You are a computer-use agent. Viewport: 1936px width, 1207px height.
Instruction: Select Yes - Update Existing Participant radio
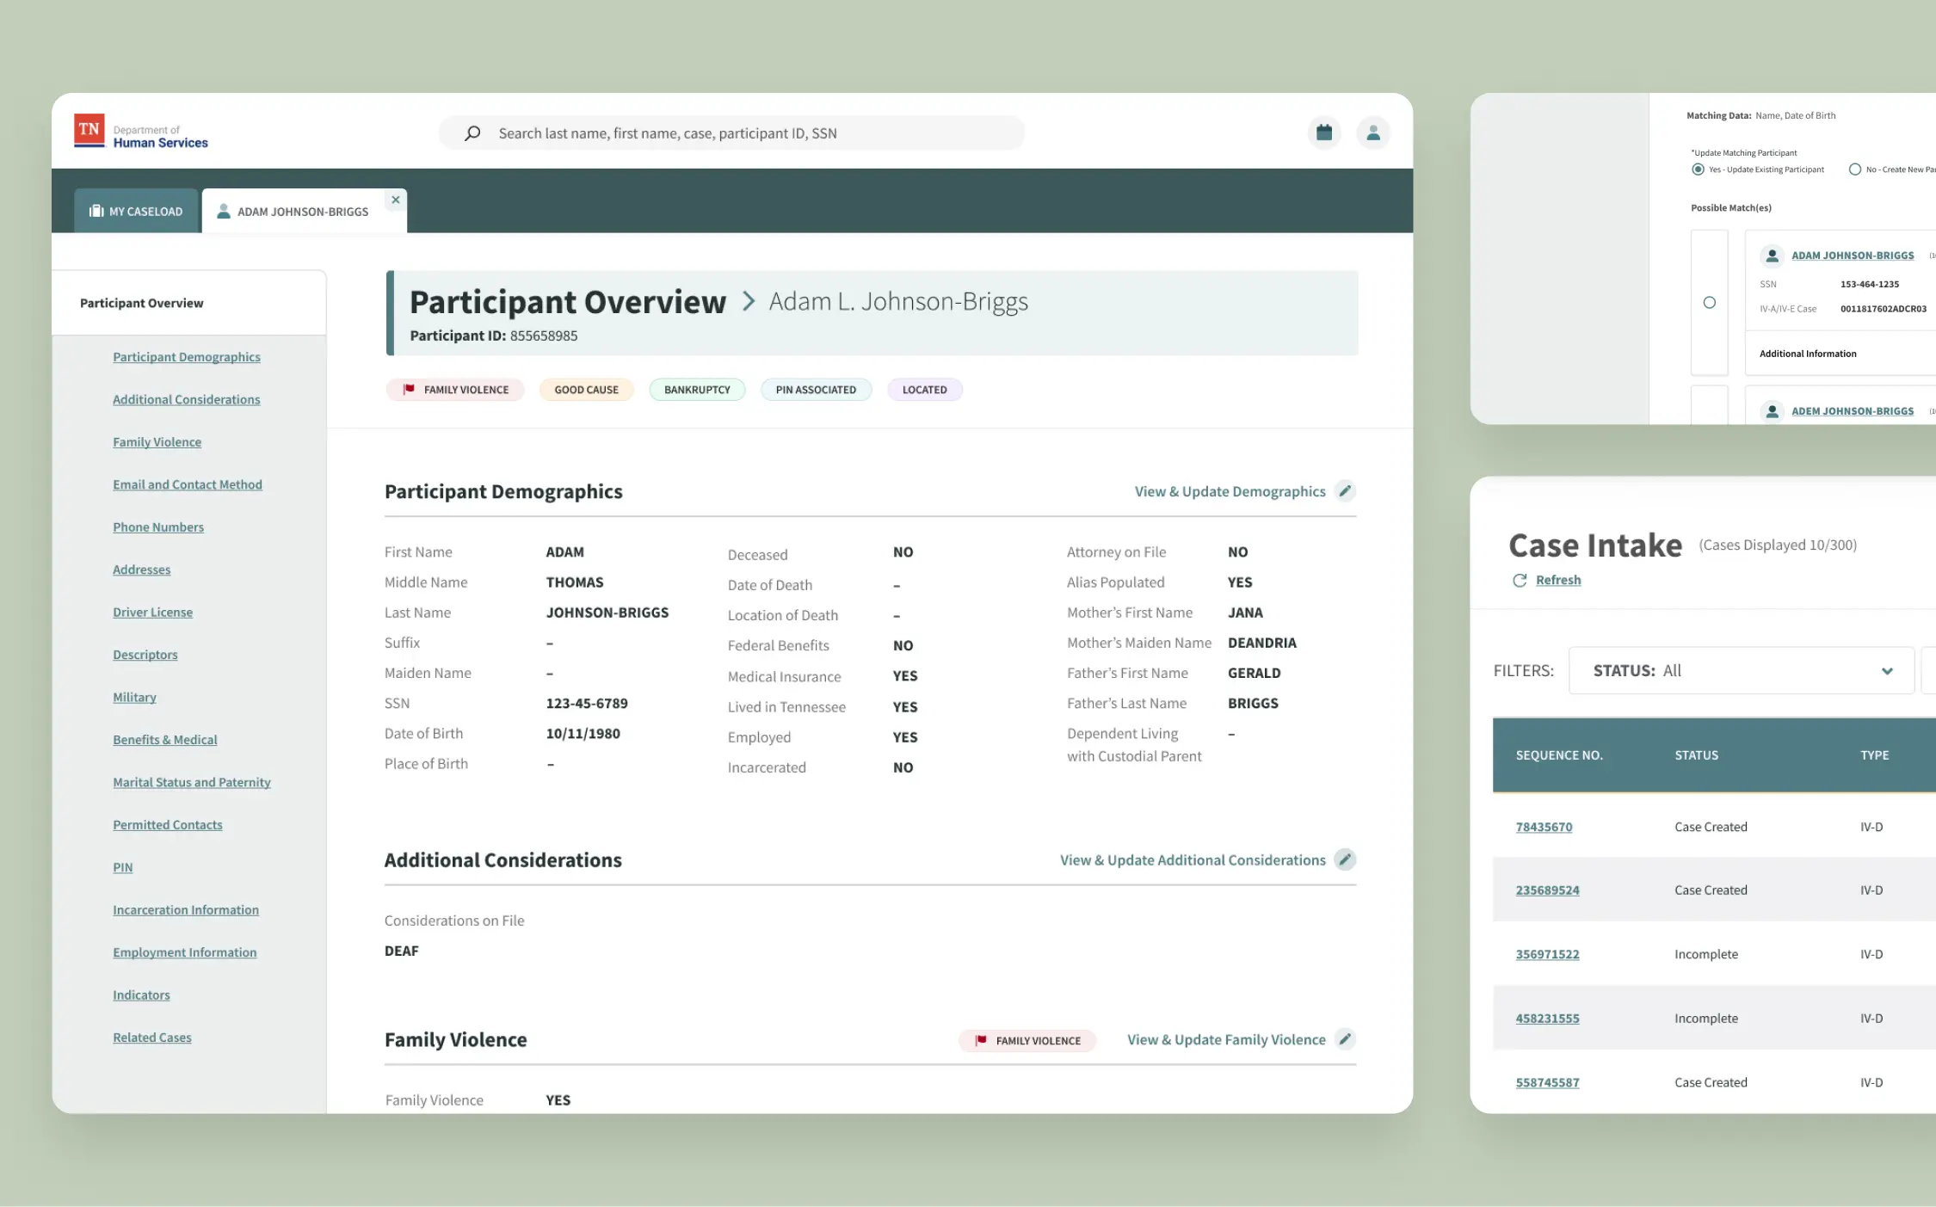[1698, 169]
